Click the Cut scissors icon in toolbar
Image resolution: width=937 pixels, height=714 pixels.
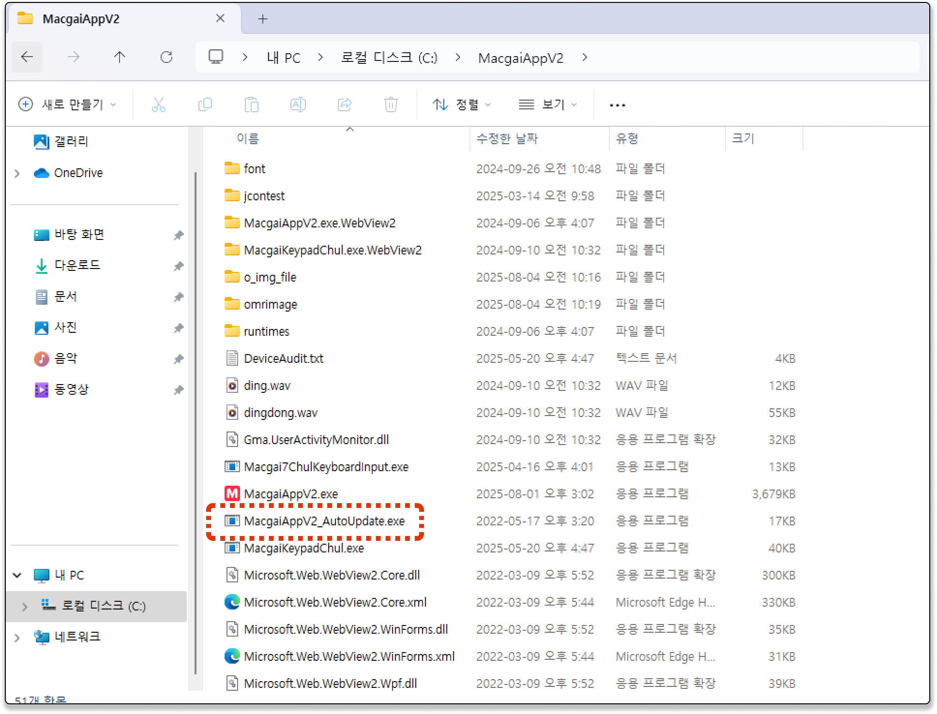[x=158, y=104]
